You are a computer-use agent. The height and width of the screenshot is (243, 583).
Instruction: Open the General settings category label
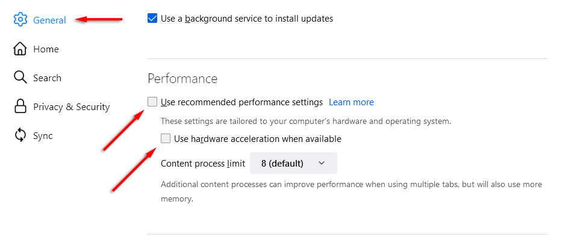click(49, 20)
